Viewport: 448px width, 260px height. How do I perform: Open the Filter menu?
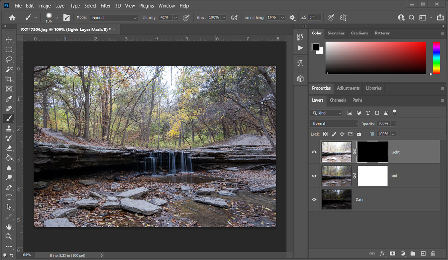106,6
